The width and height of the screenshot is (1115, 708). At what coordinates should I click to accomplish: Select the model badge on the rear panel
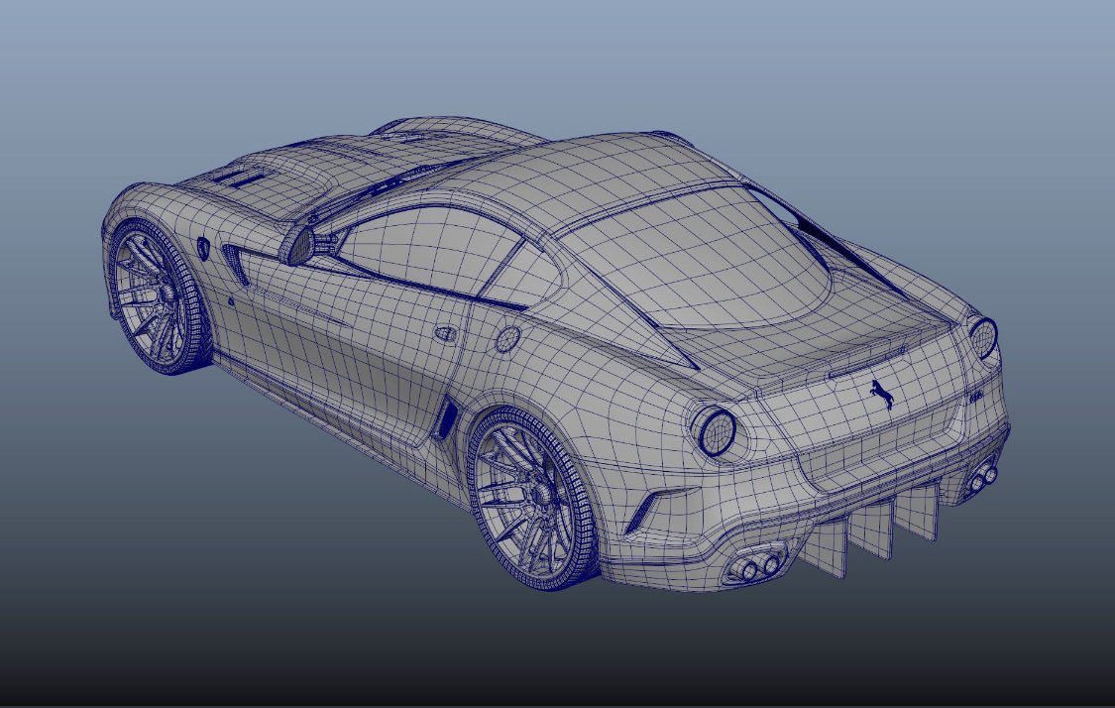tap(977, 395)
